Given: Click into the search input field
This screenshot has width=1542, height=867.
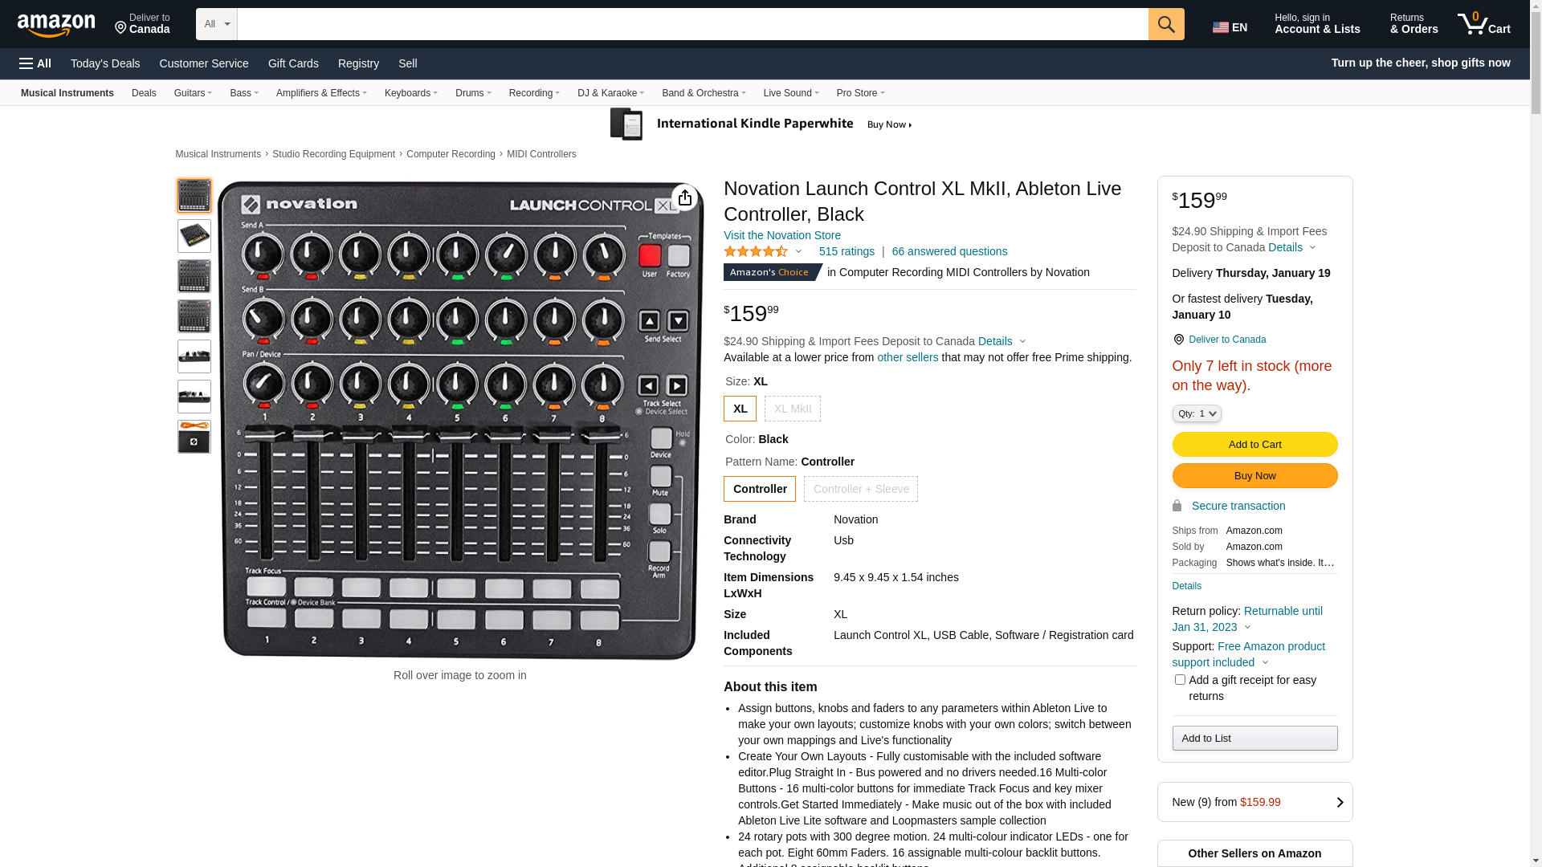Looking at the screenshot, I should click(x=692, y=24).
